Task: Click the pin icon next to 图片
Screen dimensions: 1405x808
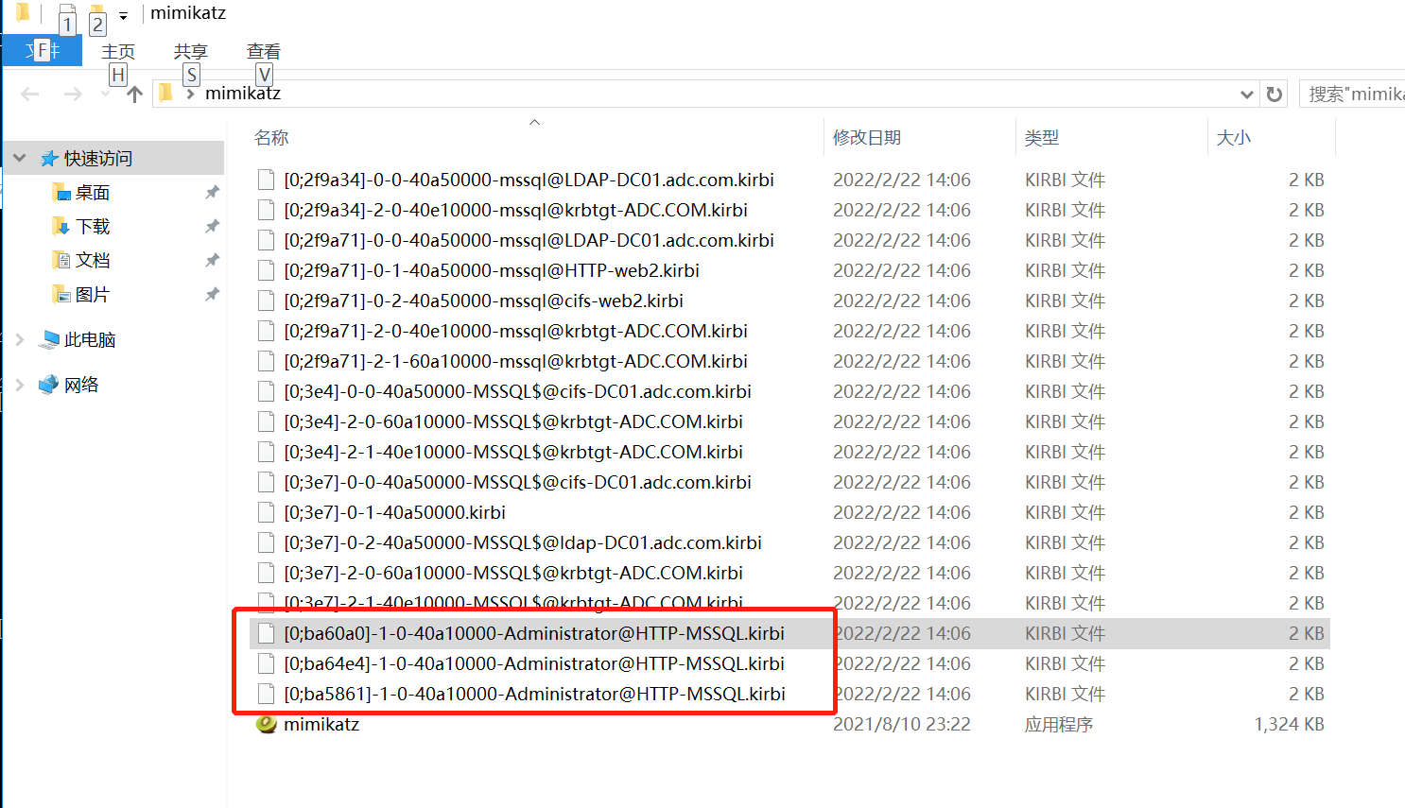Action: pyautogui.click(x=212, y=295)
